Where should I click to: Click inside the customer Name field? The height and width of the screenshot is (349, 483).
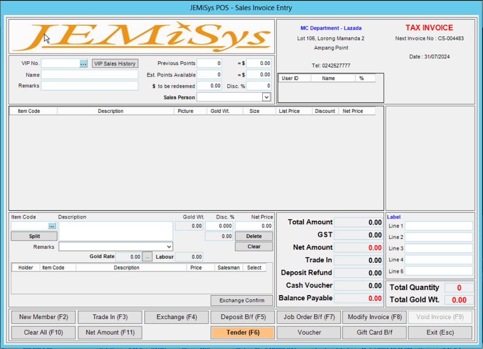[90, 75]
